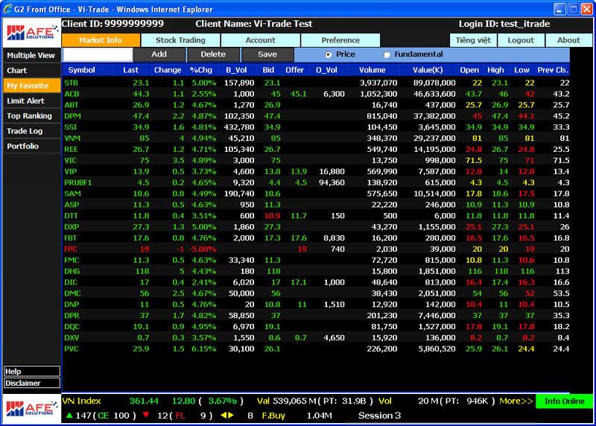Click the VN Index label

pos(82,401)
